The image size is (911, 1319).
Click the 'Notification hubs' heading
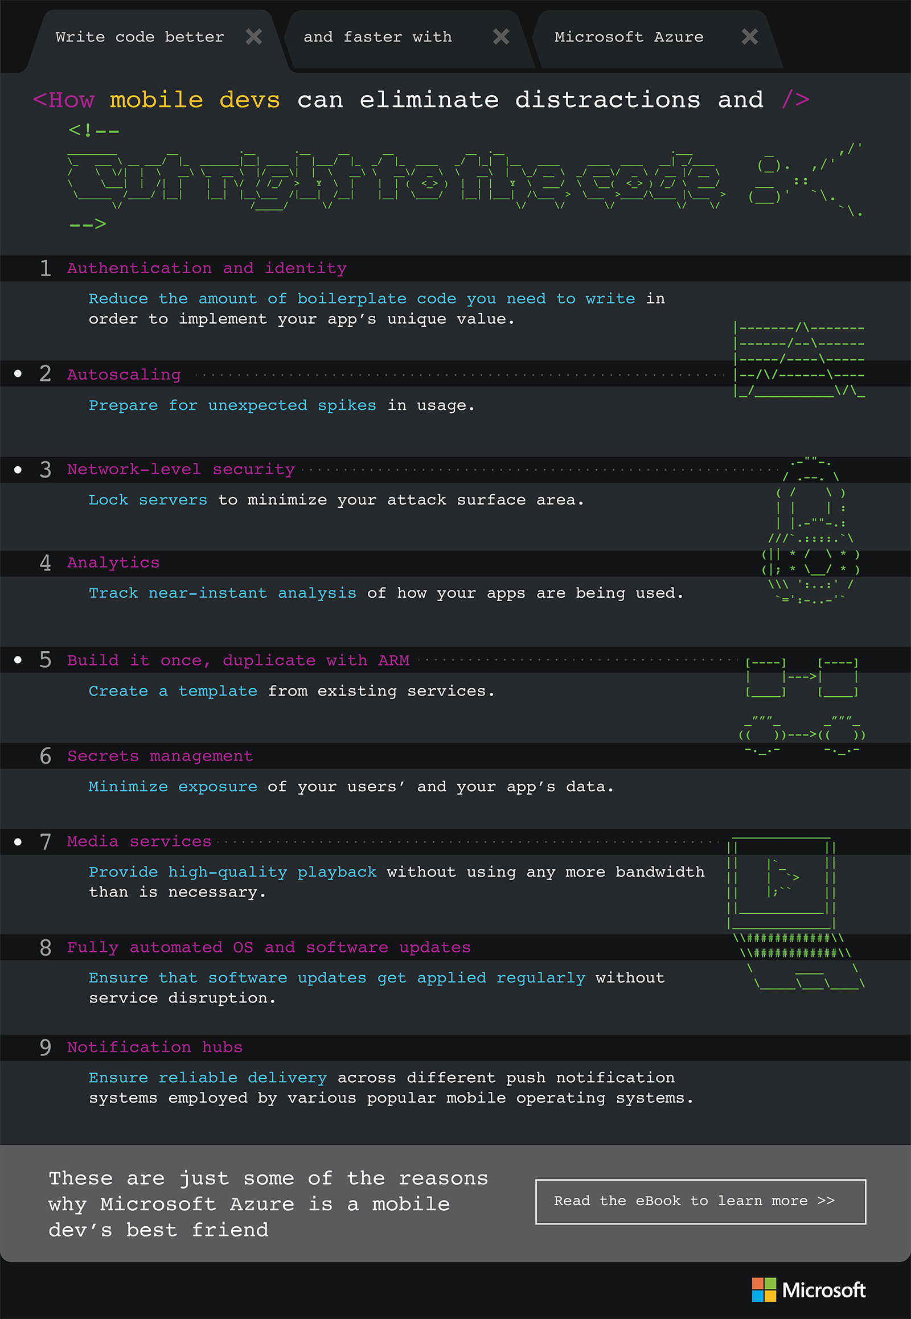tap(155, 1047)
